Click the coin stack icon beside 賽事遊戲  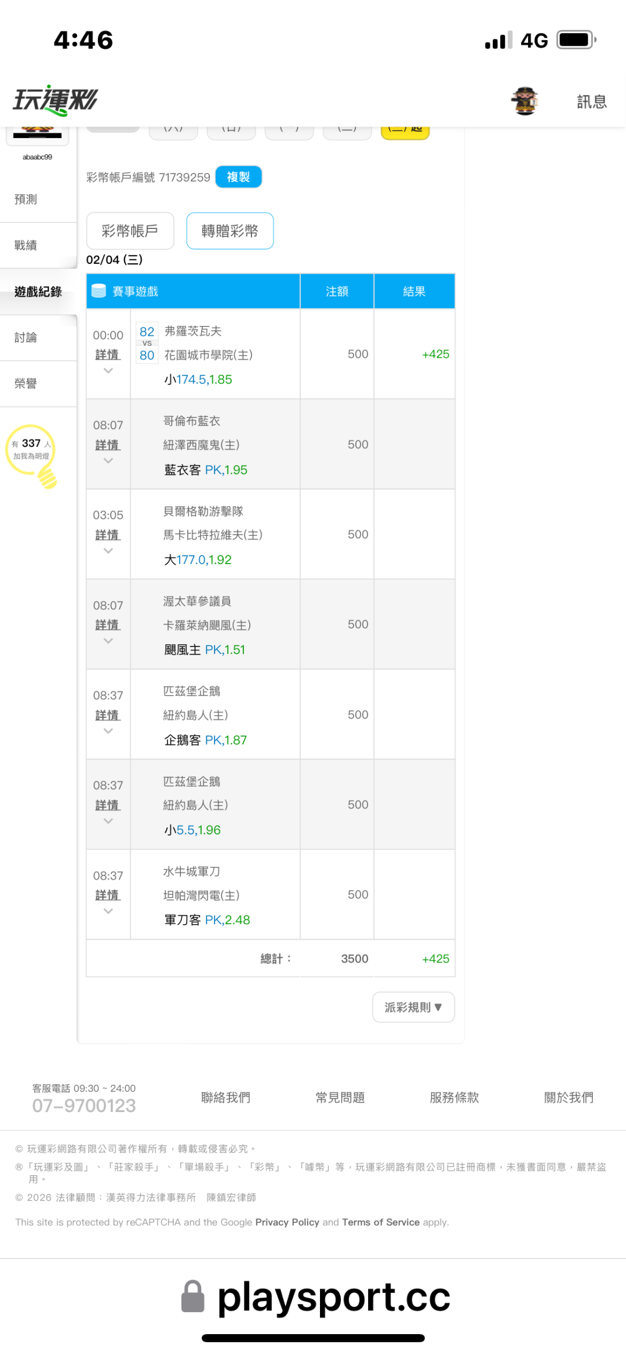(x=99, y=291)
